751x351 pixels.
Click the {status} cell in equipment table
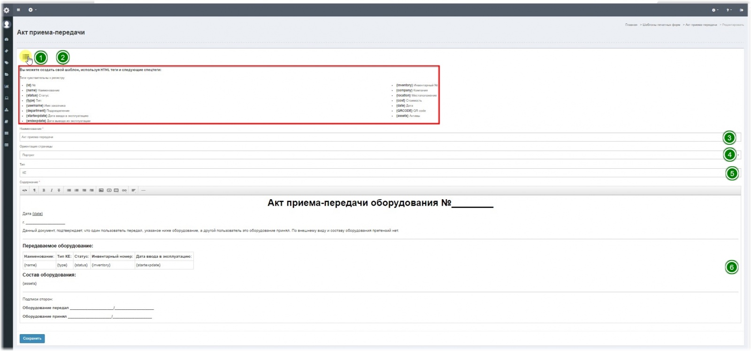(81, 265)
